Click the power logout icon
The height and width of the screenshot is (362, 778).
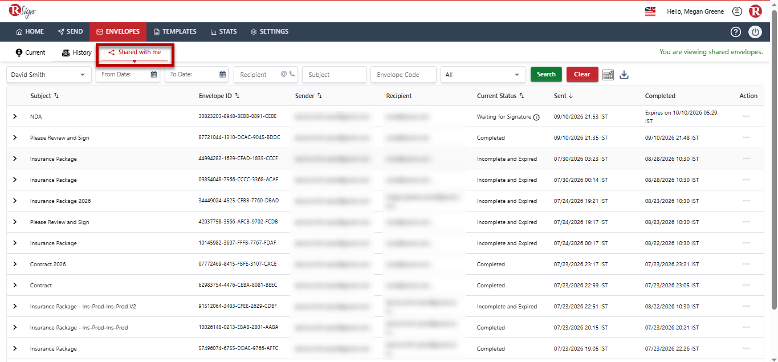click(755, 32)
